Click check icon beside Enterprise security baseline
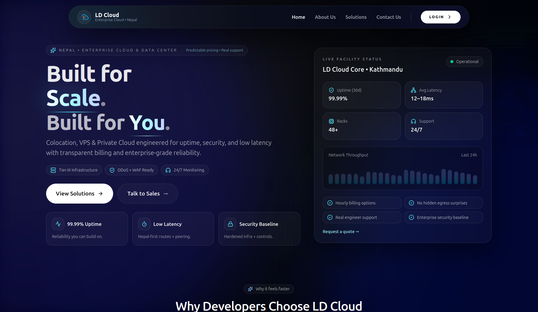The height and width of the screenshot is (312, 538). (x=411, y=217)
